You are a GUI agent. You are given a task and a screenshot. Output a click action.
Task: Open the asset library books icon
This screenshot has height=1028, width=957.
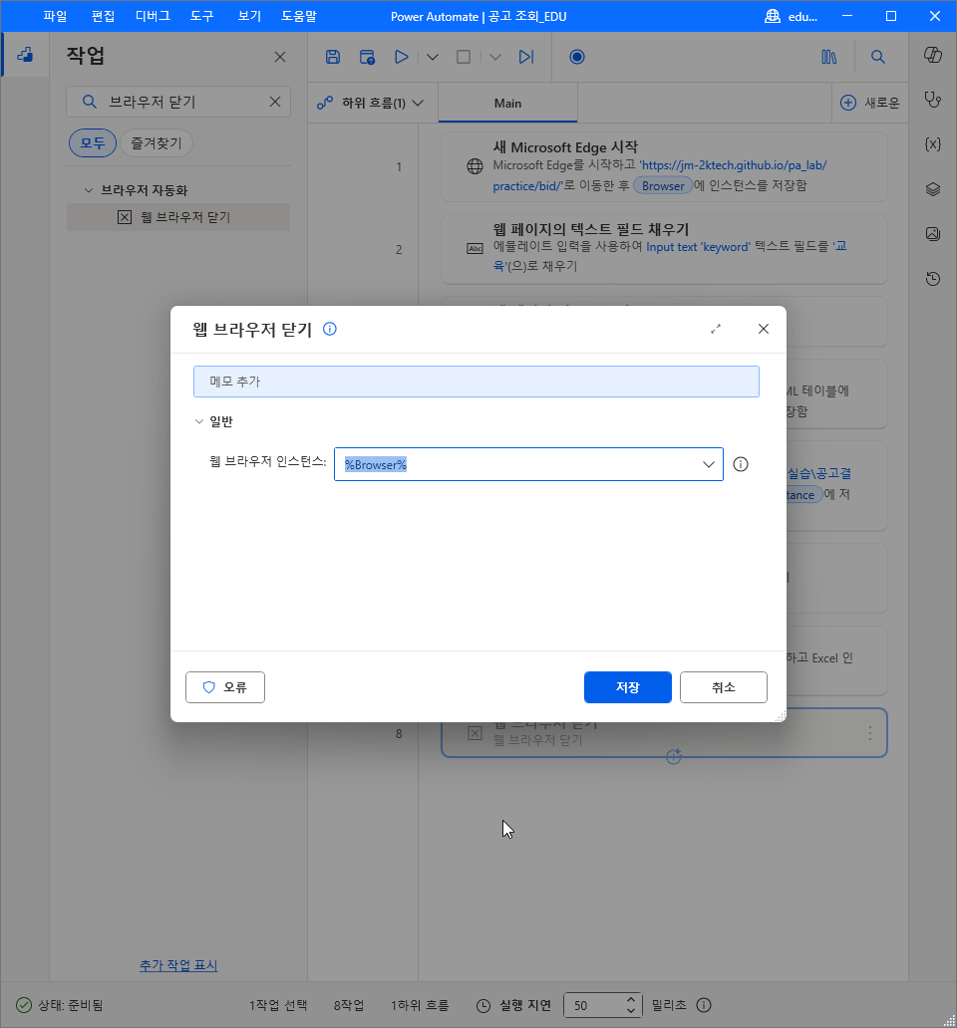[x=829, y=57]
